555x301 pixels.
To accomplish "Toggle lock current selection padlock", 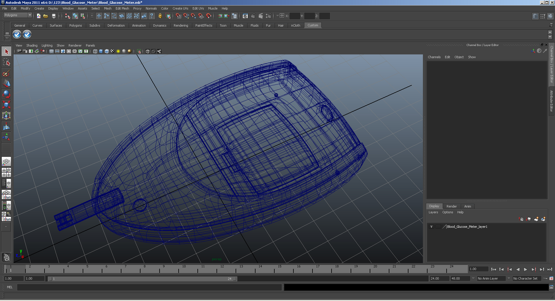I will [x=160, y=16].
